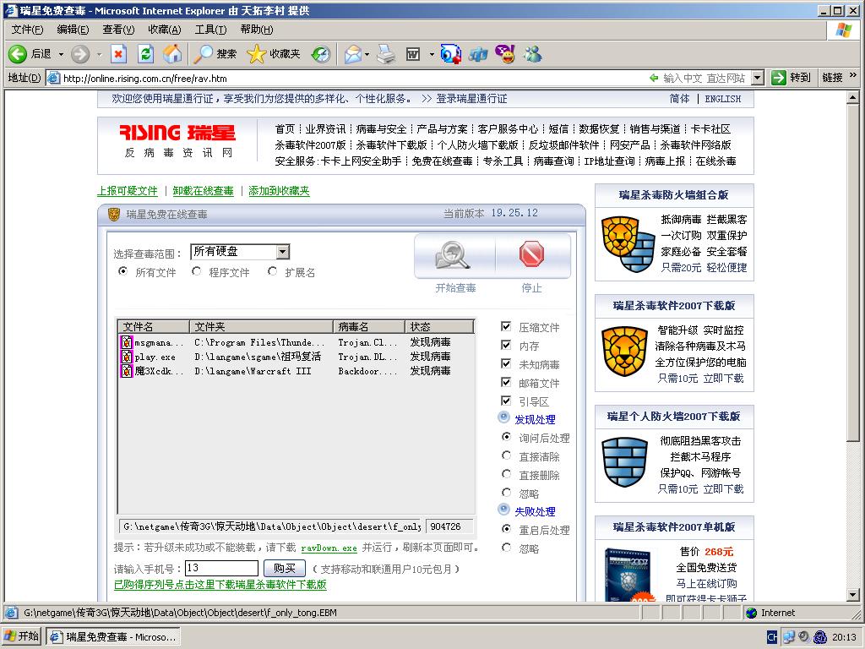Select the 直接清除 radio button

coord(507,455)
